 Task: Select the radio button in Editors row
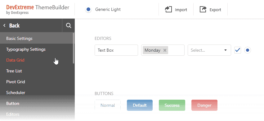[248, 50]
